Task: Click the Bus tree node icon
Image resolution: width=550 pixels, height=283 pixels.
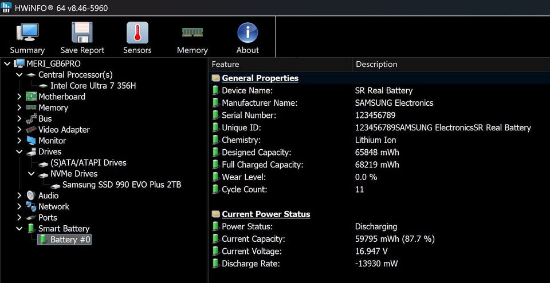Action: pos(31,118)
